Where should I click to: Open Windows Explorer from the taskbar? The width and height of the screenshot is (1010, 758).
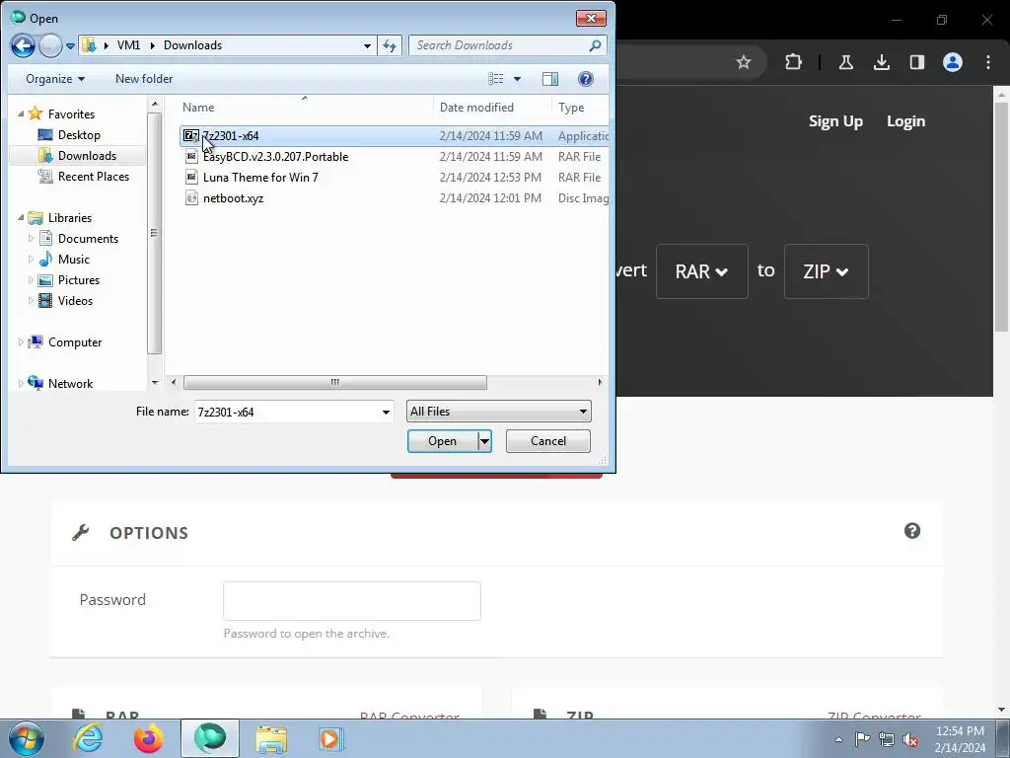pyautogui.click(x=271, y=738)
